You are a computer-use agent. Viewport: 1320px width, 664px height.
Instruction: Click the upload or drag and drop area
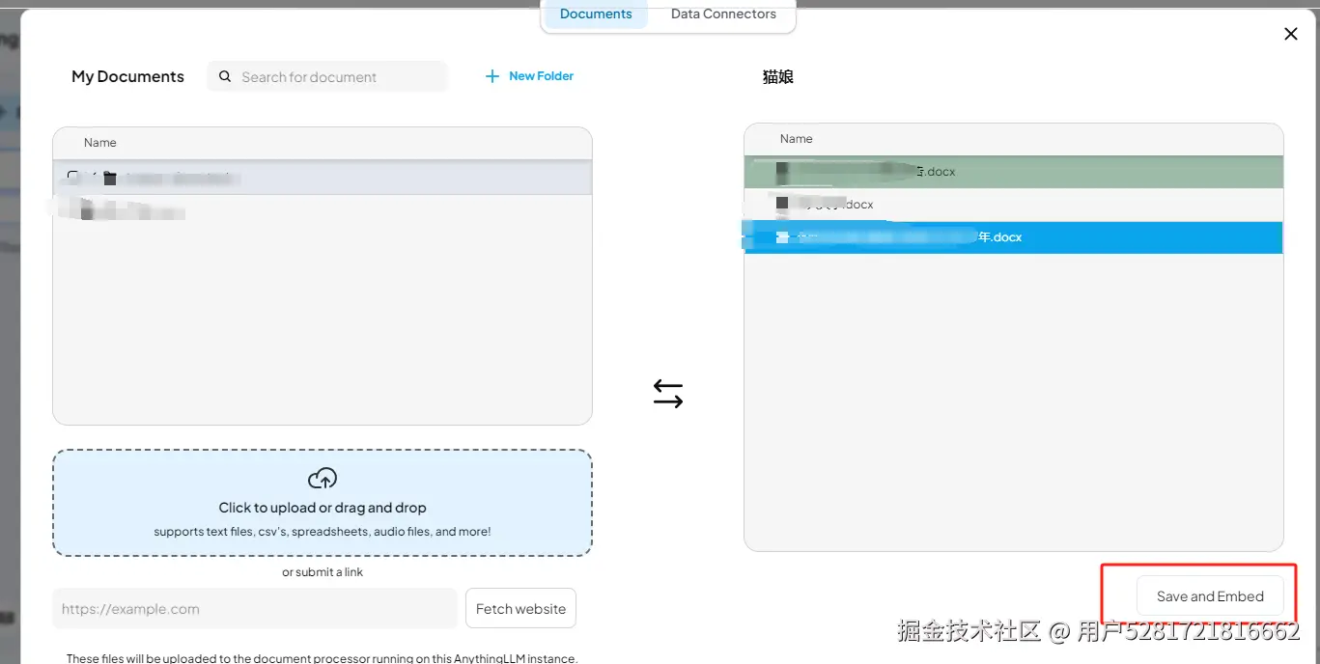(x=323, y=503)
